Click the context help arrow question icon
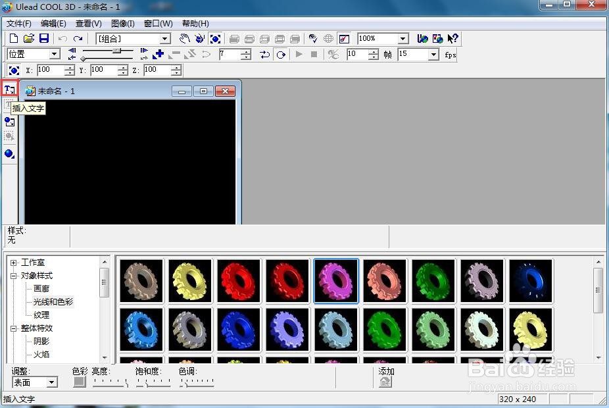Screen dimensions: 609x408 [x=453, y=38]
